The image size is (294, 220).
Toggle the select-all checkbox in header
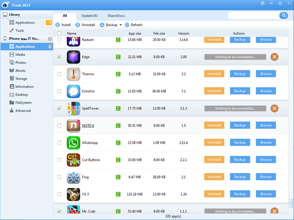pos(59,34)
